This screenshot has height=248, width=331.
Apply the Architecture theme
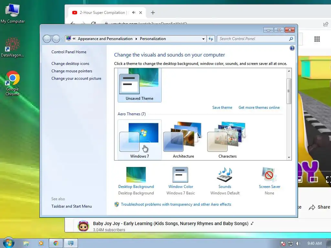184,140
